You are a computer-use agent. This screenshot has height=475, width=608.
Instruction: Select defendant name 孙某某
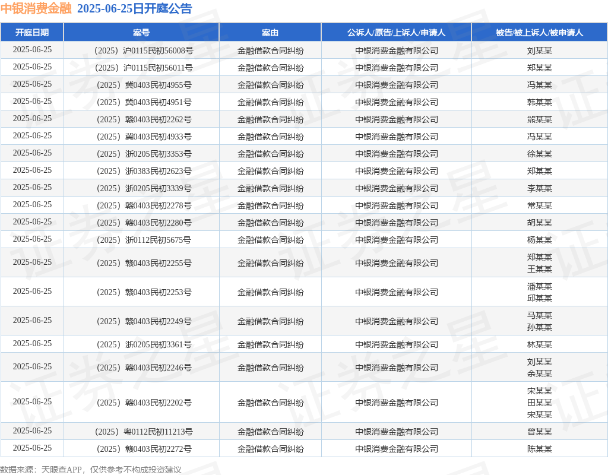click(539, 327)
